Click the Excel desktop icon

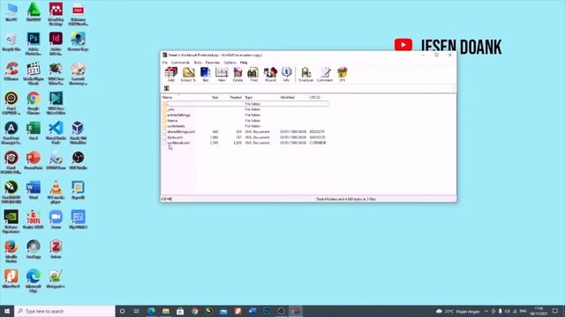34,131
